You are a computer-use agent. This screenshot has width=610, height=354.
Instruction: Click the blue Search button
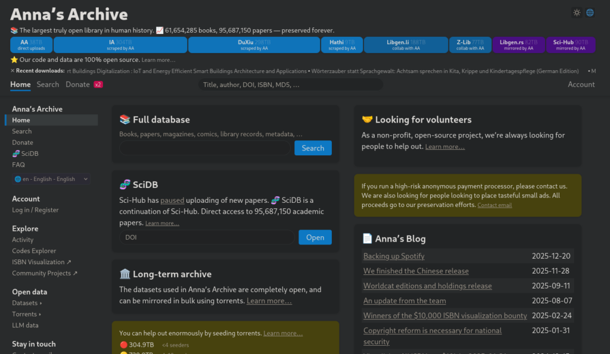point(313,148)
